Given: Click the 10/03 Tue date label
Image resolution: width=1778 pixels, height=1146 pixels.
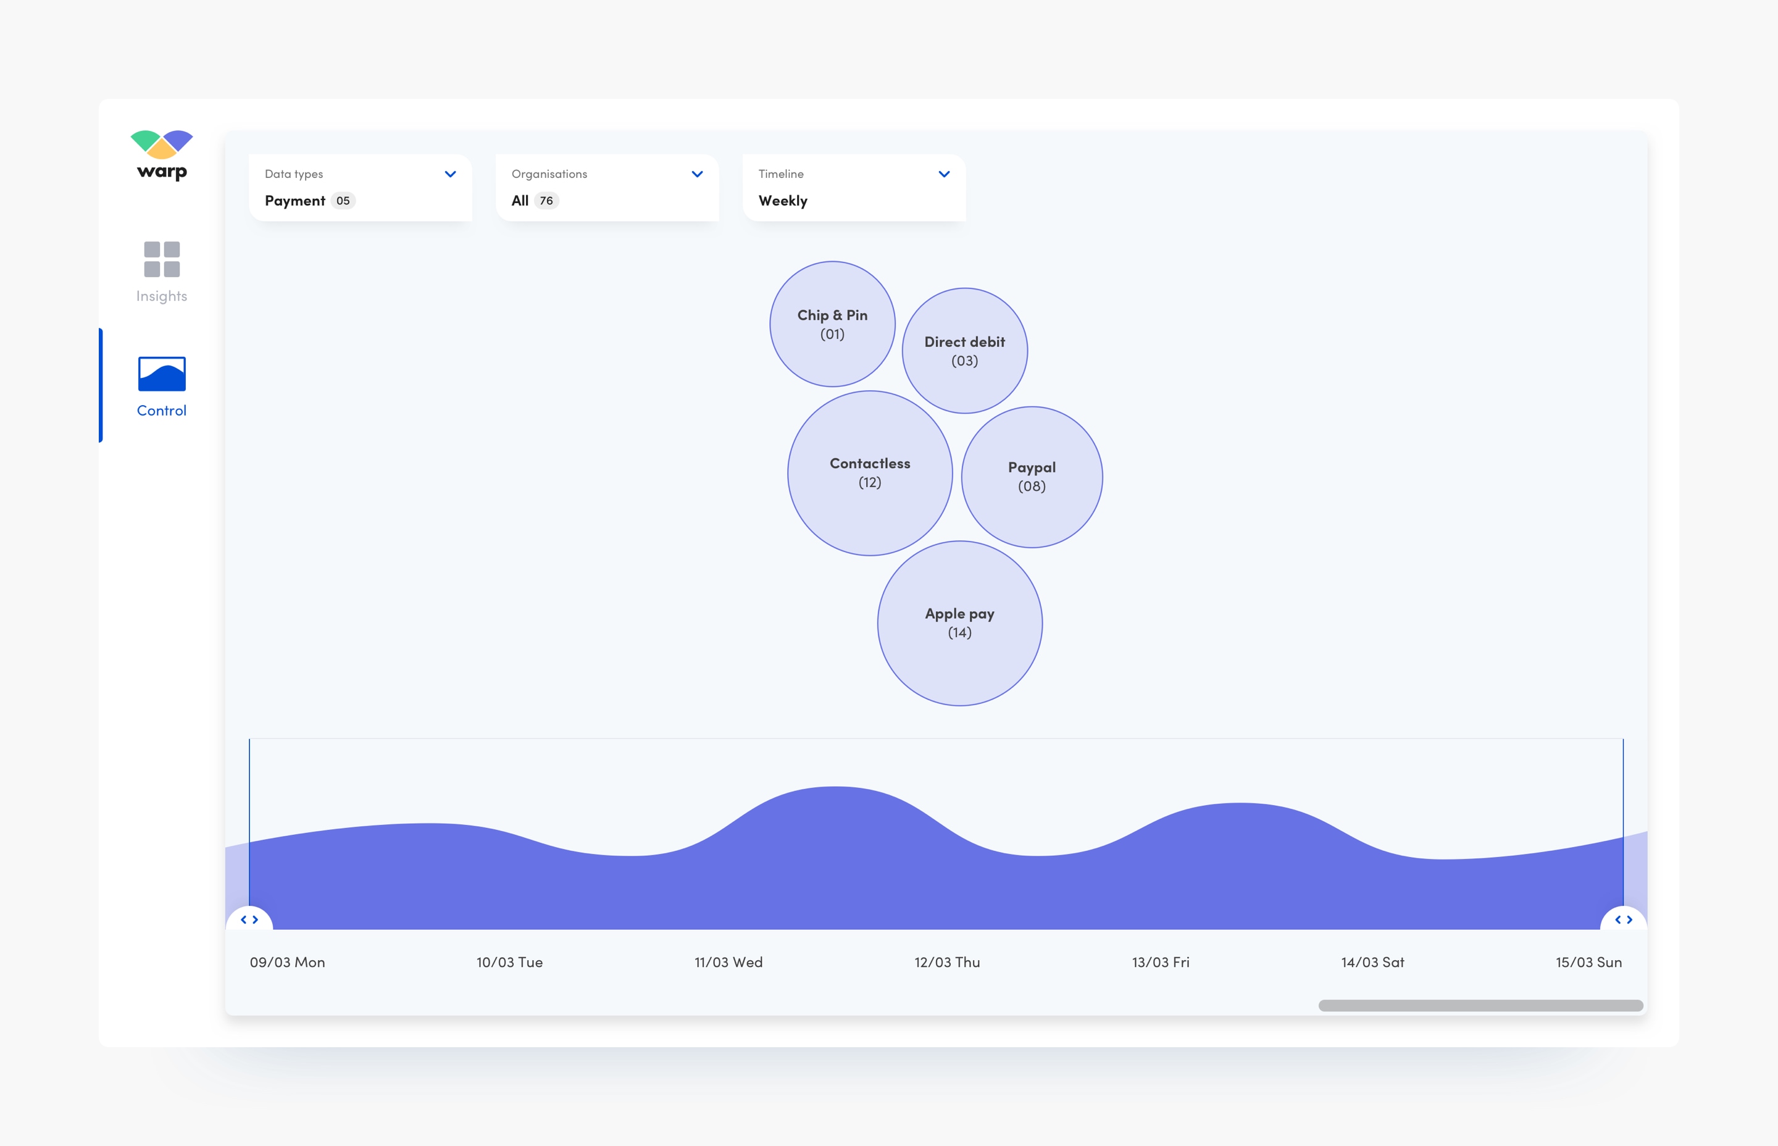Looking at the screenshot, I should 509,962.
